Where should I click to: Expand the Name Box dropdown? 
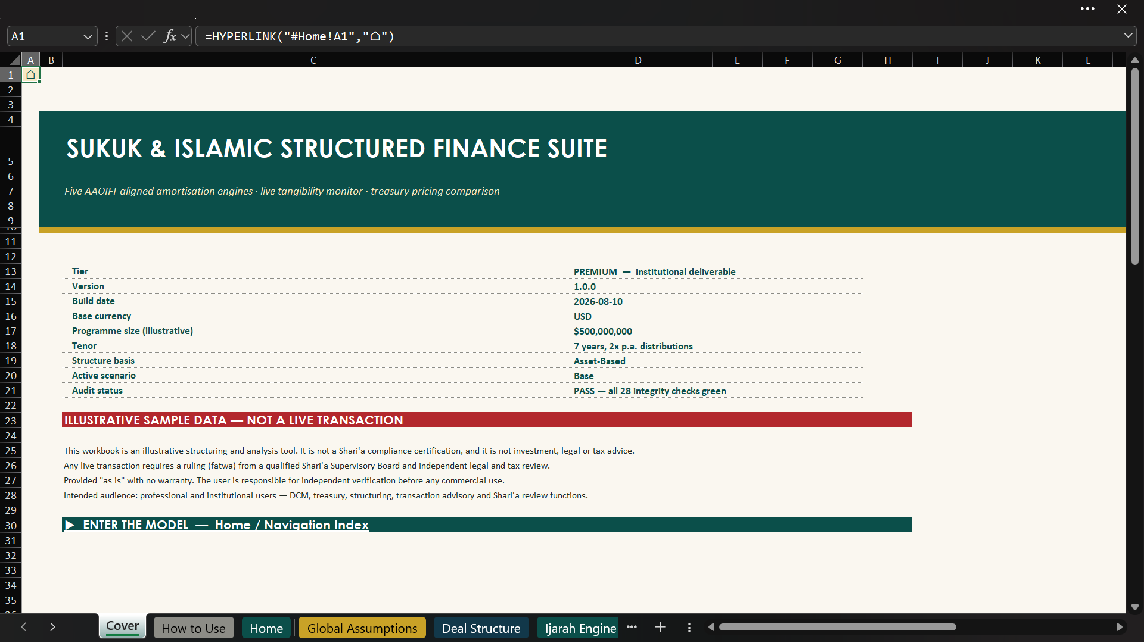(x=88, y=36)
